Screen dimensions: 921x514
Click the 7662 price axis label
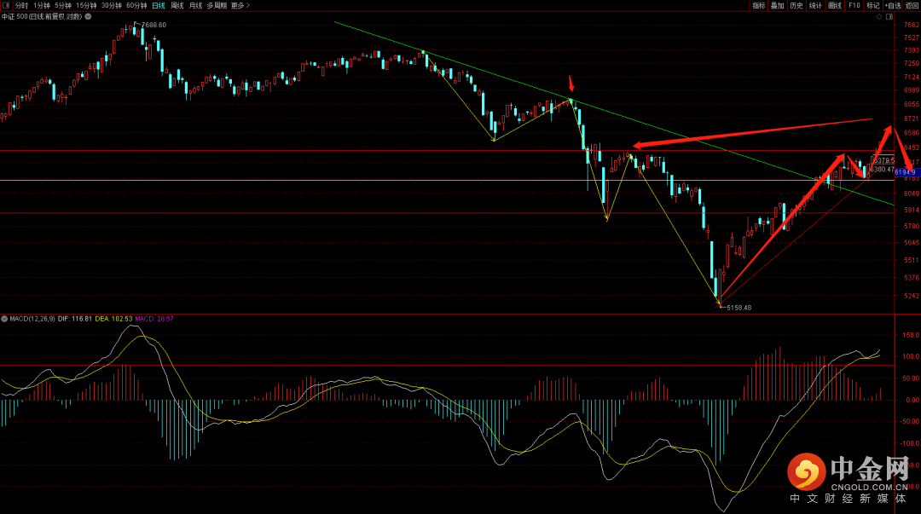point(912,26)
